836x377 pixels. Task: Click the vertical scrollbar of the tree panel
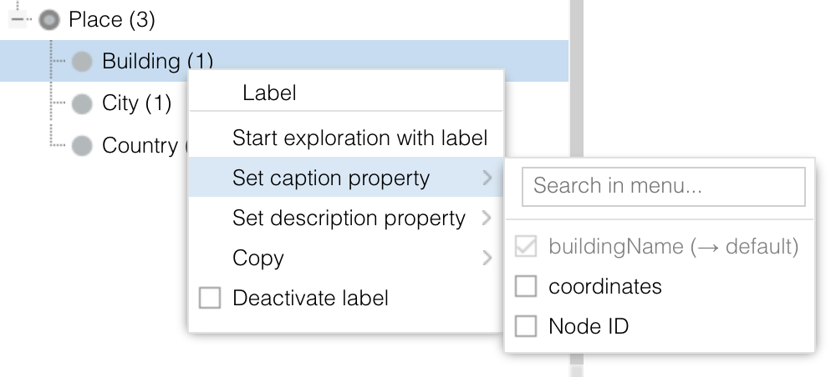click(575, 33)
